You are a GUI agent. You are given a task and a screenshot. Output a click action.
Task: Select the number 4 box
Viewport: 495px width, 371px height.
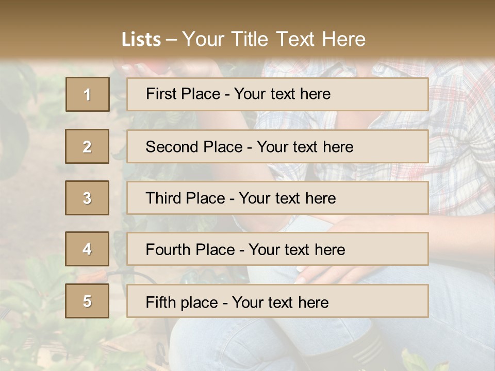tap(87, 249)
